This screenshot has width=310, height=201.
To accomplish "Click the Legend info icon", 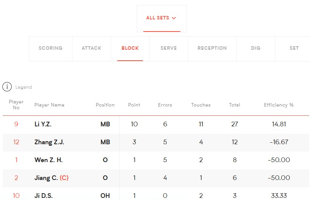I will click(7, 87).
